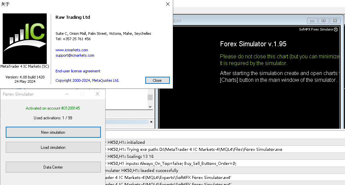The image size is (345, 185).
Task: Close the About dialog with Close button
Action: [x=157, y=80]
